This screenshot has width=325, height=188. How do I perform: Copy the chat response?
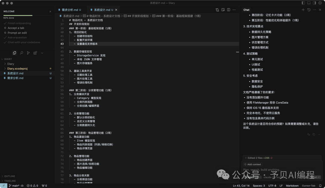(314, 134)
